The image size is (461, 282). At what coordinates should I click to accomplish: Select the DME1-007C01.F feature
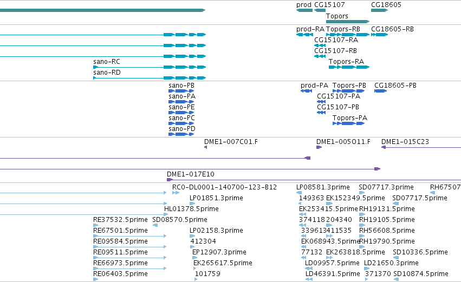pos(205,147)
